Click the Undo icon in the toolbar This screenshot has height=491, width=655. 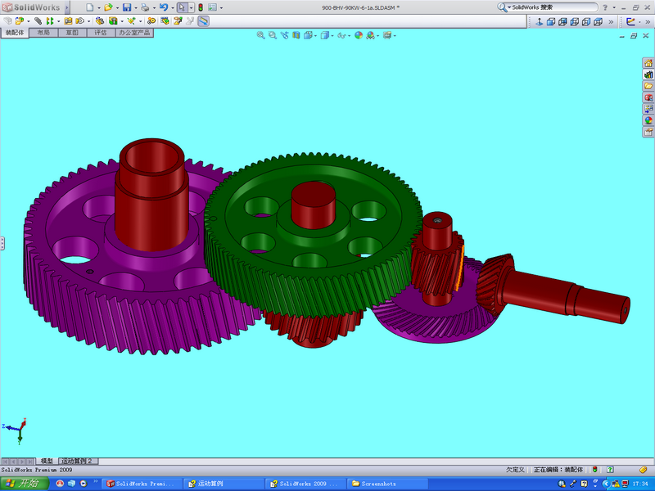coord(165,7)
